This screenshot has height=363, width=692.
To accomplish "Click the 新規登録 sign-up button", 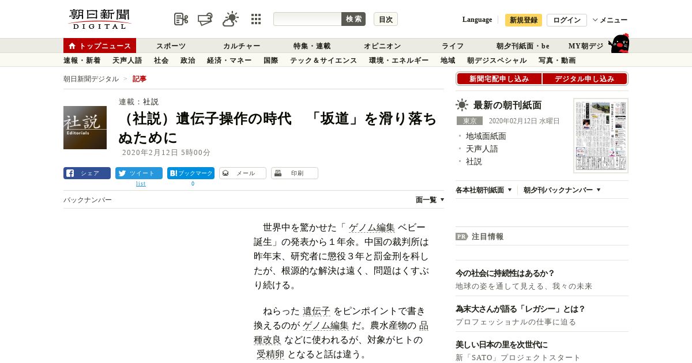I will 524,20.
